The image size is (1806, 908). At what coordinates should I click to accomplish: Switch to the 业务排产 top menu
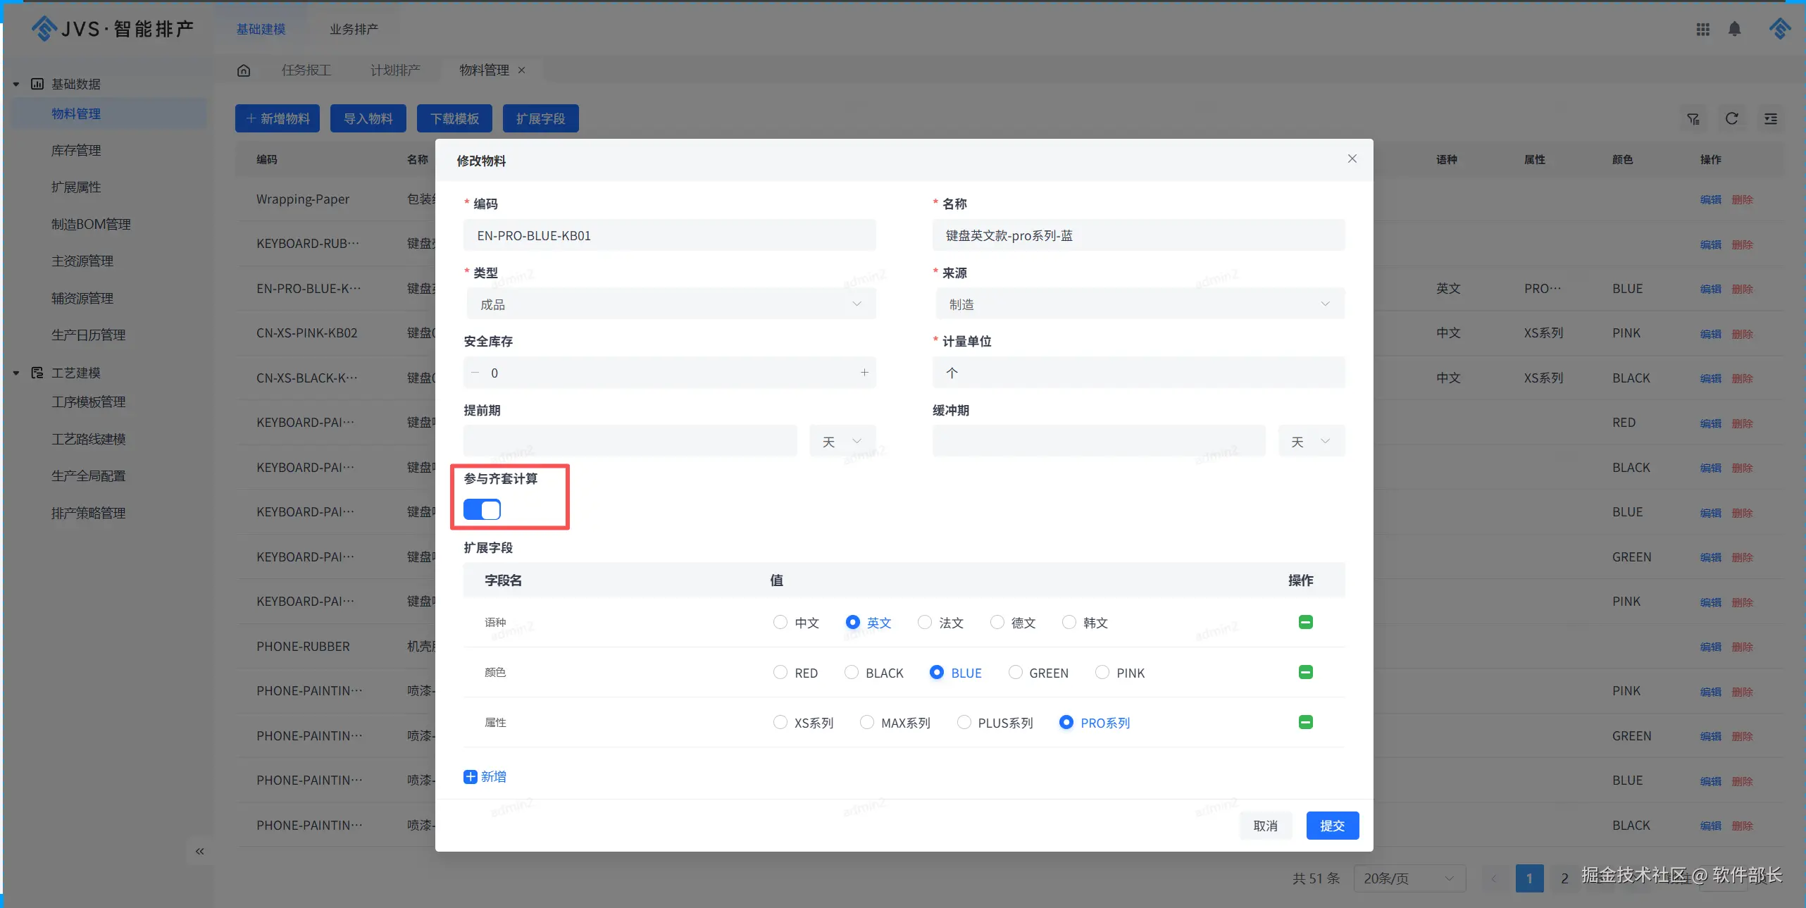tap(354, 30)
